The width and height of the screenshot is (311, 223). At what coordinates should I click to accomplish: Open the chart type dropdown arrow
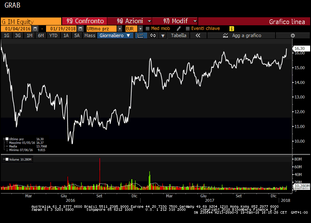[x=163, y=36]
